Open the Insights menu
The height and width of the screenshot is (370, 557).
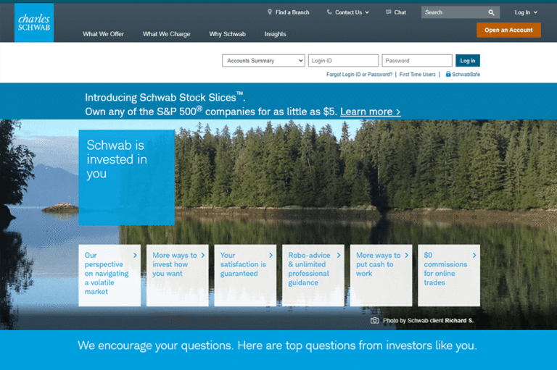(x=276, y=34)
